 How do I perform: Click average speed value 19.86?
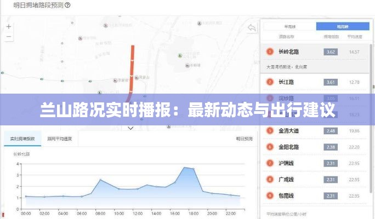pyautogui.click(x=354, y=131)
